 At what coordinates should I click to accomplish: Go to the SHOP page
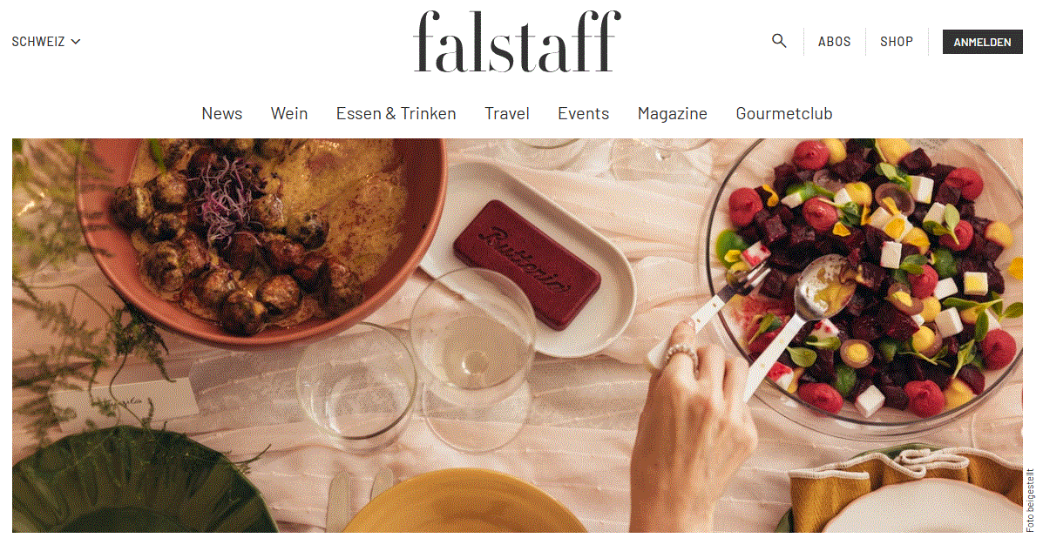[x=897, y=41]
